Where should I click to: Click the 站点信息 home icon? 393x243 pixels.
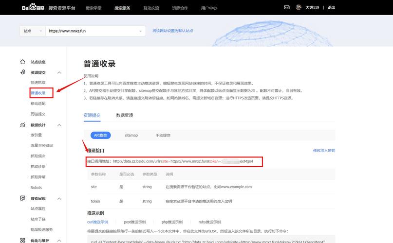[22, 62]
